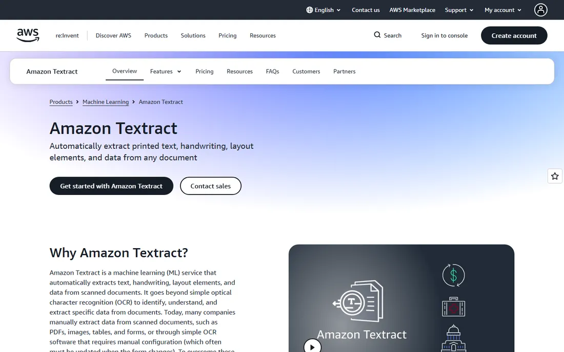Viewport: 564px width, 352px height.
Task: Expand the Support dropdown
Action: [x=459, y=10]
